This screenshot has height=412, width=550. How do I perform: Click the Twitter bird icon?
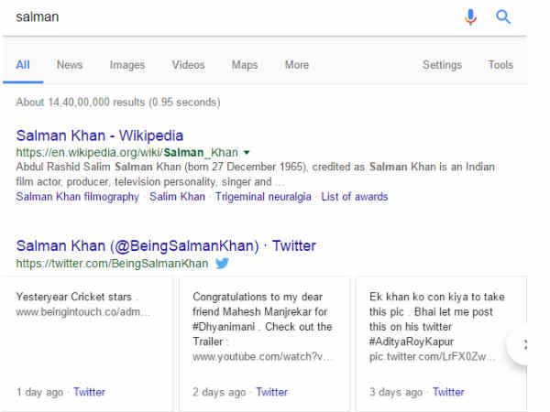[222, 264]
